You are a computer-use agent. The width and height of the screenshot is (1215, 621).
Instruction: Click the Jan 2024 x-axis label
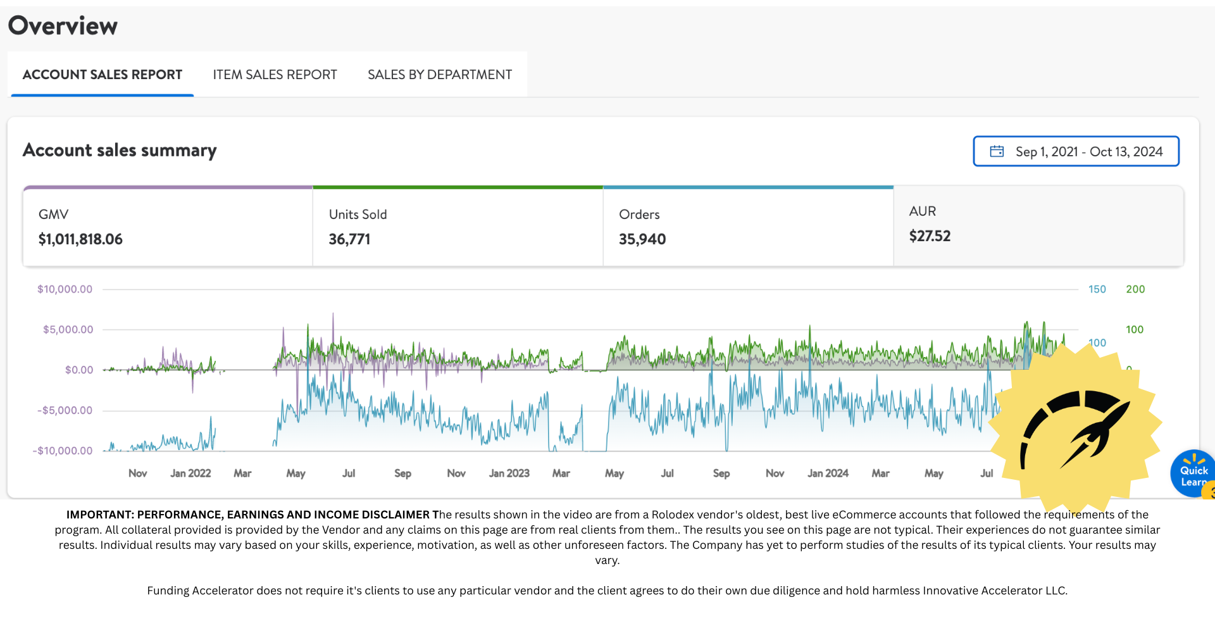pos(828,474)
